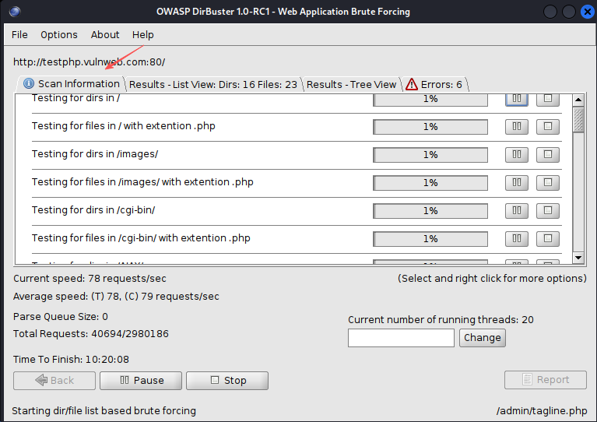This screenshot has width=597, height=422.
Task: Stop the 'Testing for dirs in /' scan
Action: coord(547,99)
